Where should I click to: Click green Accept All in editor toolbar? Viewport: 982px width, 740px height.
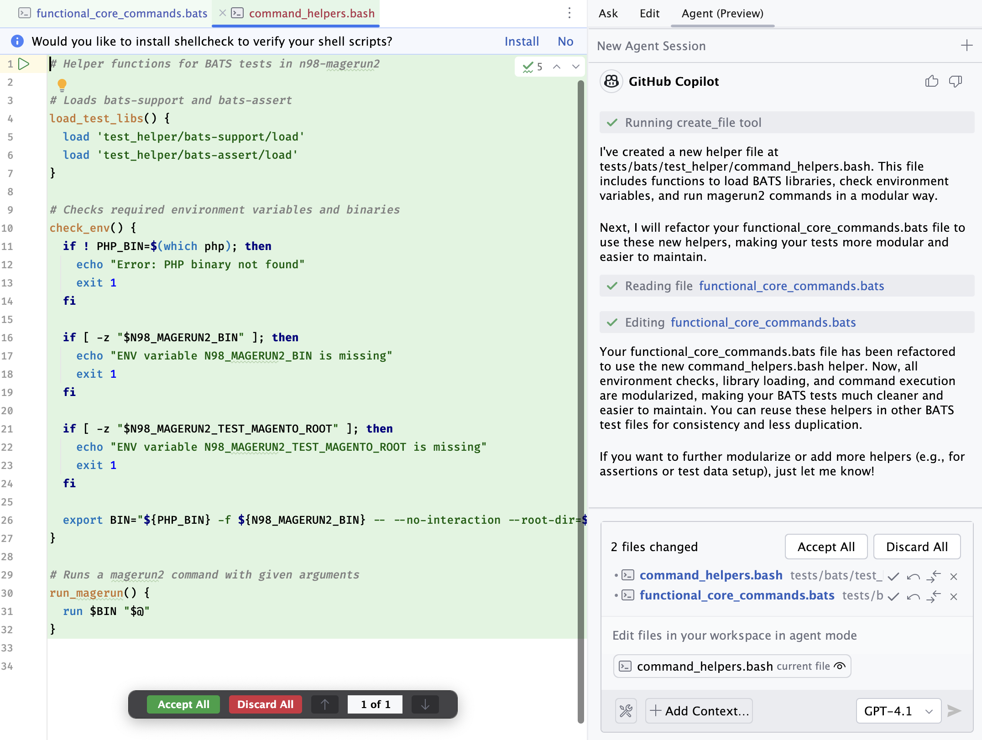pyautogui.click(x=183, y=704)
